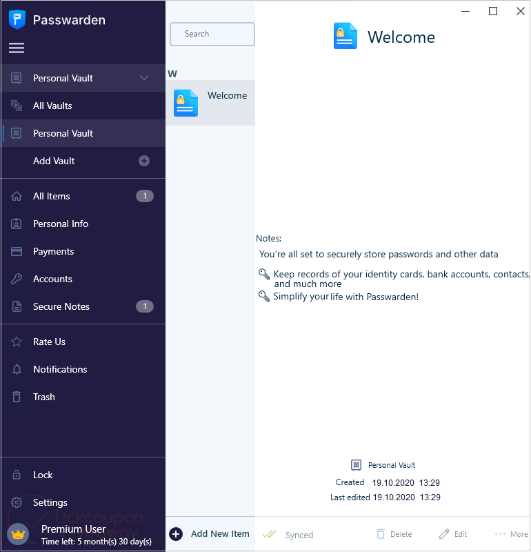Screen dimensions: 531x552
Task: Click Add New Item label
Action: tap(220, 533)
